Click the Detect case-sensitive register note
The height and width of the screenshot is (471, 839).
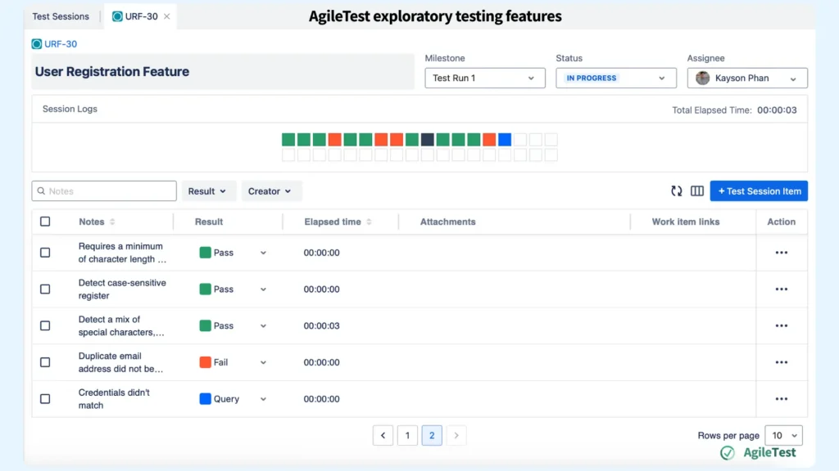(x=122, y=289)
